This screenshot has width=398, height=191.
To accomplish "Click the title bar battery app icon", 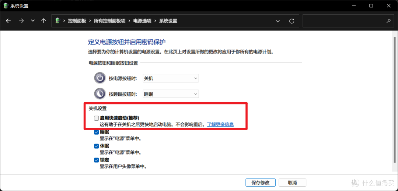I will tap(6, 6).
